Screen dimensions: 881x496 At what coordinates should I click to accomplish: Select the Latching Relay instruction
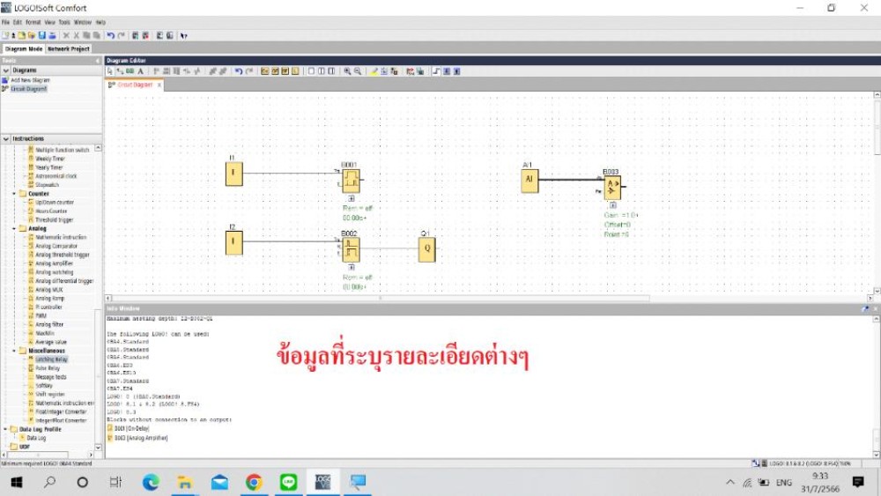point(51,359)
